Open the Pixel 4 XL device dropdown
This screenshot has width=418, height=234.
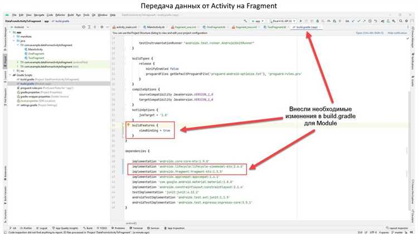282,21
